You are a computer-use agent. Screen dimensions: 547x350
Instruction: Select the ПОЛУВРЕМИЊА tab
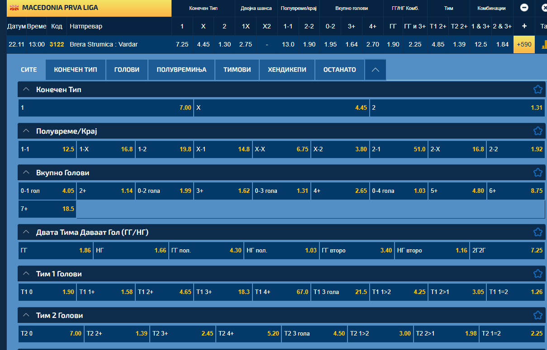click(181, 70)
